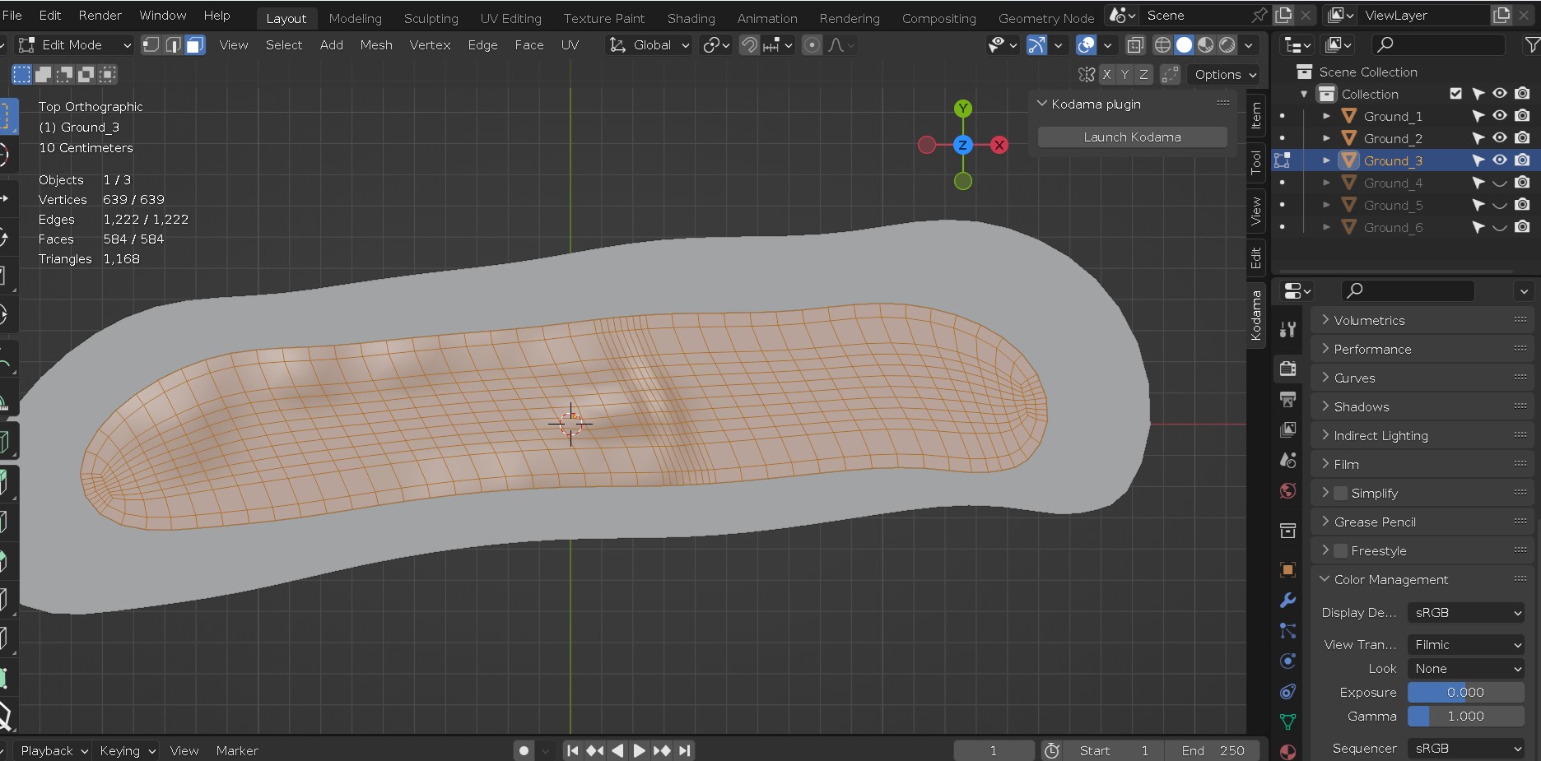Open the Item sidebar tab
The height and width of the screenshot is (761, 1541).
[1256, 115]
